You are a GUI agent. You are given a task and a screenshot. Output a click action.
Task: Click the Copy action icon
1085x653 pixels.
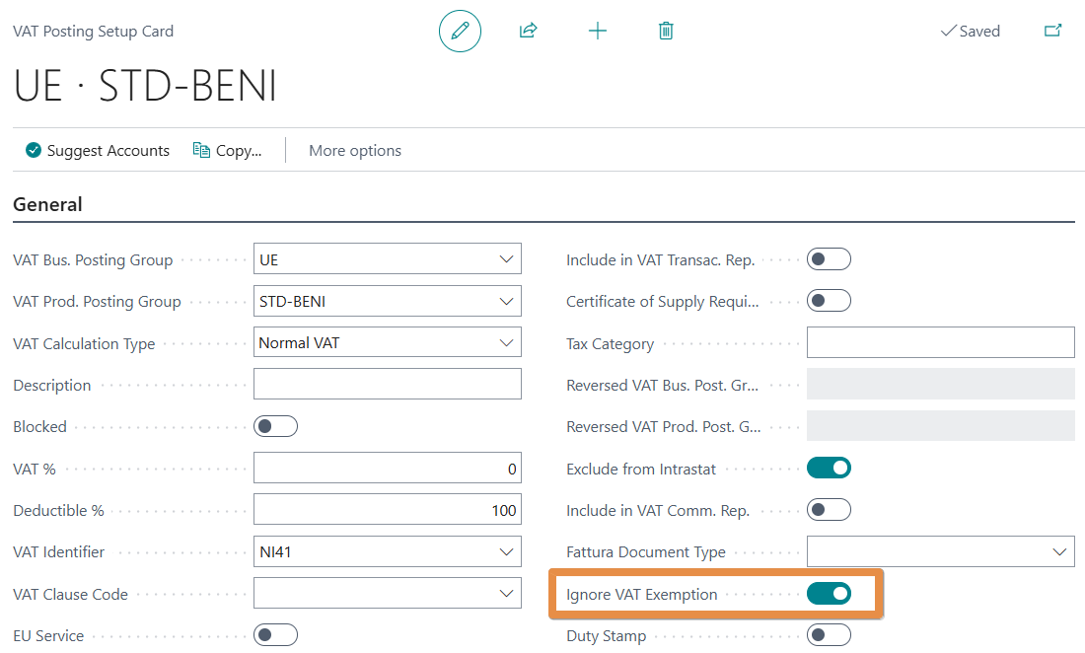coord(201,151)
